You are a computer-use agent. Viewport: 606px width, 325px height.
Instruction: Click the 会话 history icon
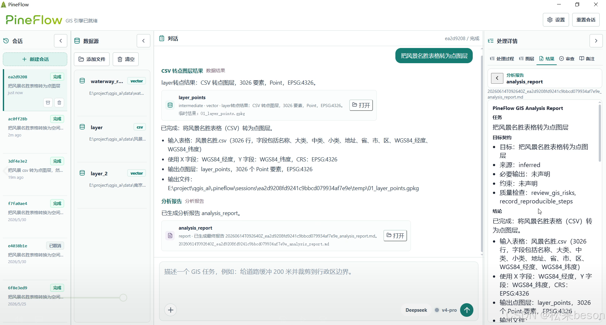tap(6, 41)
